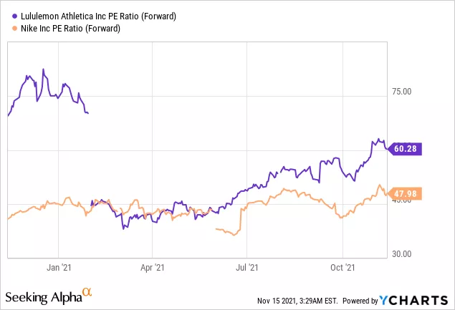
Task: Click the orange alpha symbol icon
Action: (87, 293)
